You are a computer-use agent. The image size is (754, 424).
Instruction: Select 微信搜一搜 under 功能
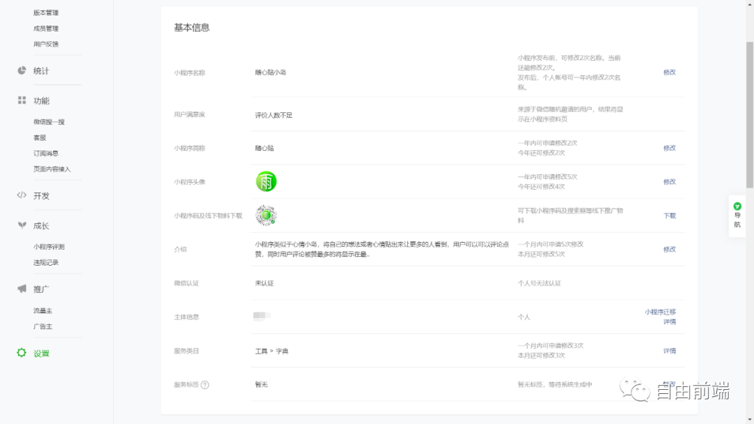[x=50, y=121]
